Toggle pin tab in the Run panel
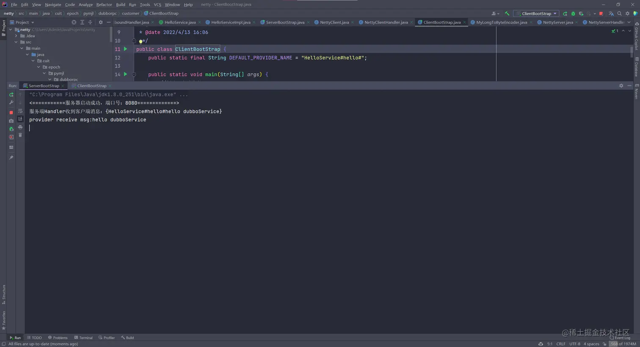Image resolution: width=640 pixels, height=347 pixels. tap(11, 158)
